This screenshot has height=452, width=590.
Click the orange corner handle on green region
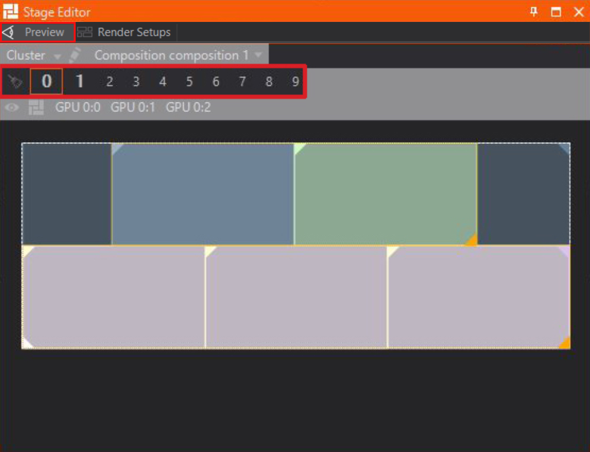[x=471, y=239]
